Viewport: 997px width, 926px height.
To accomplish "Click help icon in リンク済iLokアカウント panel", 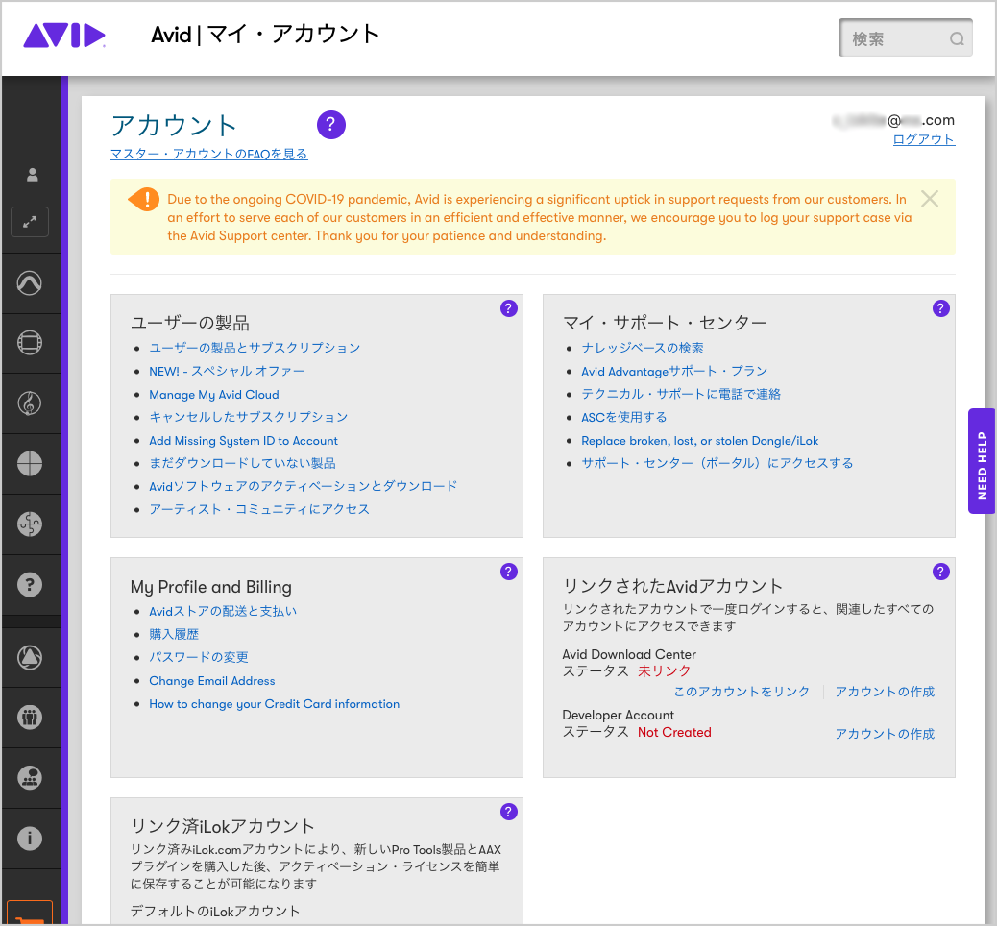I will [x=509, y=812].
